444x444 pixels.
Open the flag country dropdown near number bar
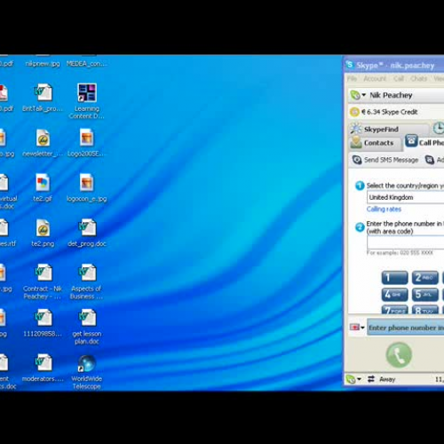358,328
